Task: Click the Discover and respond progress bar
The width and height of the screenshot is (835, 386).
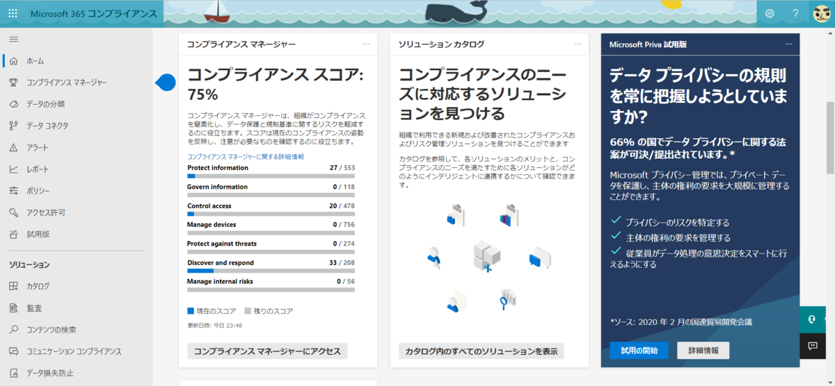Action: (271, 271)
